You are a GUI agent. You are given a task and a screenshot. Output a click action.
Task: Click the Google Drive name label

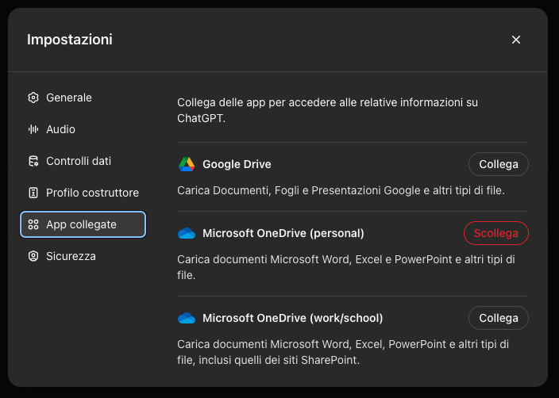pos(237,164)
